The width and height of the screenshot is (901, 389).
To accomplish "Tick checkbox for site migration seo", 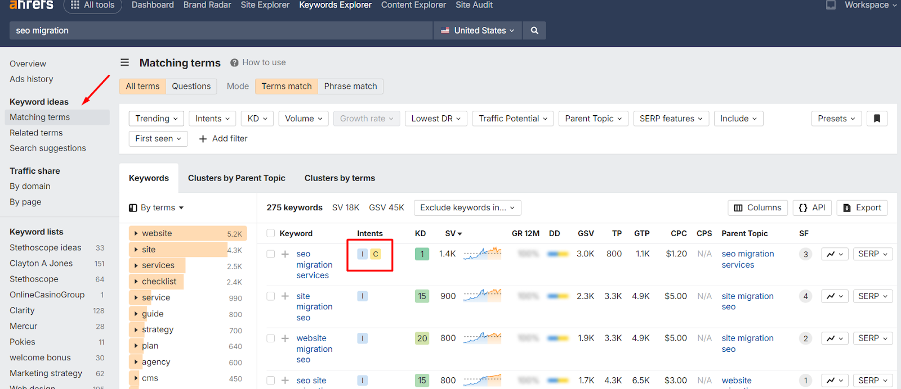I will (271, 296).
